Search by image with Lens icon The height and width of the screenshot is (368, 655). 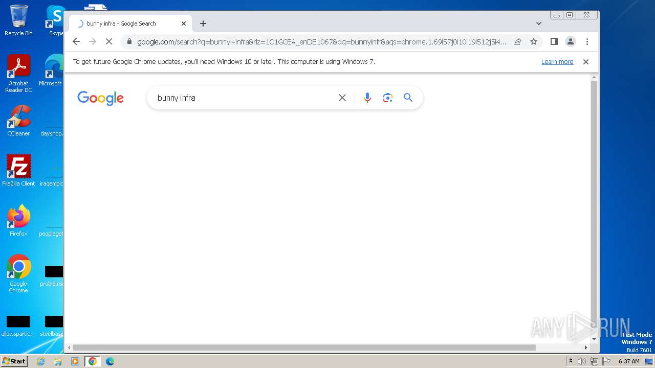[x=388, y=98]
